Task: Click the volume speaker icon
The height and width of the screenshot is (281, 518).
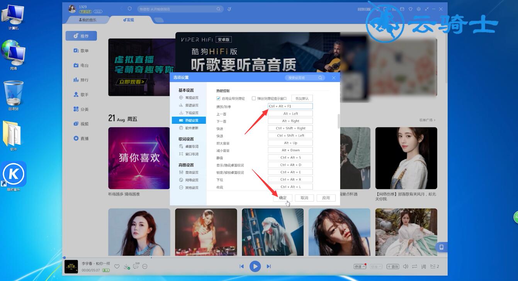Action: pyautogui.click(x=406, y=266)
